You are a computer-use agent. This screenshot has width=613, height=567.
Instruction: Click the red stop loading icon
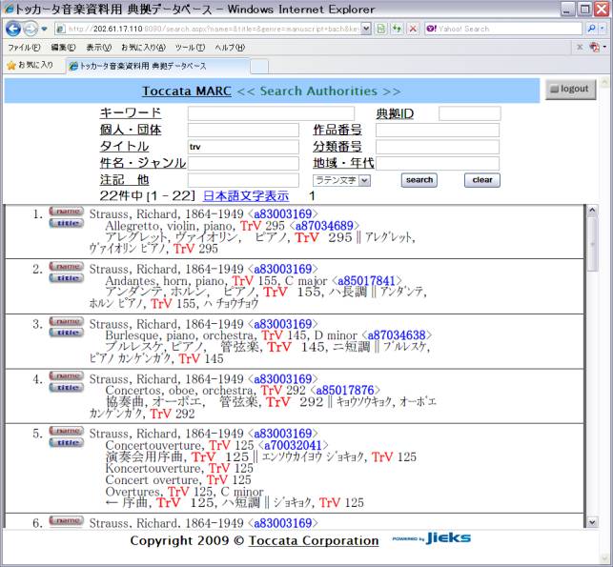pyautogui.click(x=413, y=29)
